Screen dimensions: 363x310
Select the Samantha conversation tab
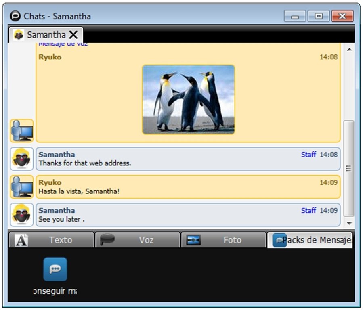click(x=46, y=35)
